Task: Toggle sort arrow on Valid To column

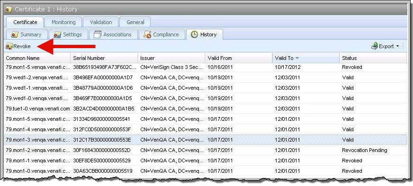Action: tap(297, 58)
